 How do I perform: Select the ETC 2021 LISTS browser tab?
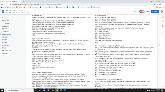pyautogui.click(x=11, y=2)
